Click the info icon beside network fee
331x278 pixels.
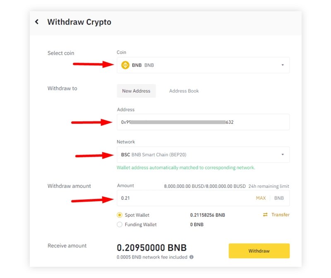192,257
